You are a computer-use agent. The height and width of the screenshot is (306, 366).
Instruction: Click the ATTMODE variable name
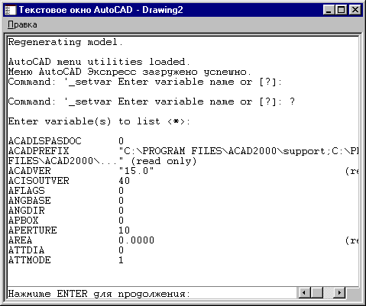pos(30,260)
